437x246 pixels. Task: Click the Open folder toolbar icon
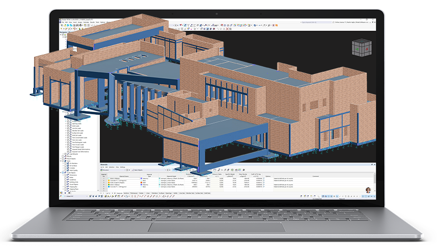(65, 25)
